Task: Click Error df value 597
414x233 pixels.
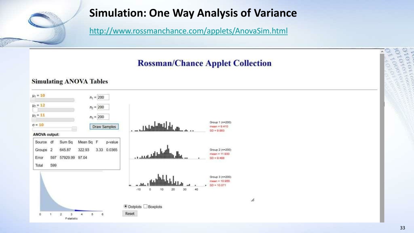Action: pos(53,157)
